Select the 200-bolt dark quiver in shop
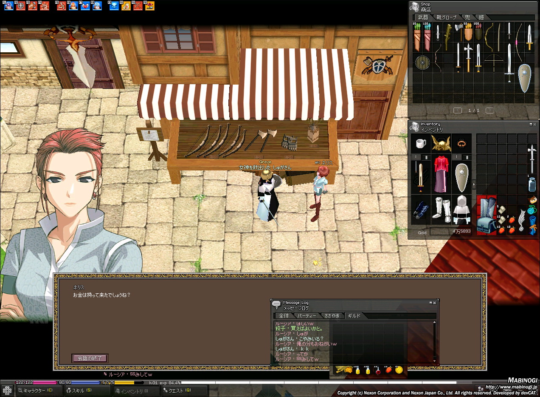Viewport: 540px width, 397px height. click(x=478, y=32)
